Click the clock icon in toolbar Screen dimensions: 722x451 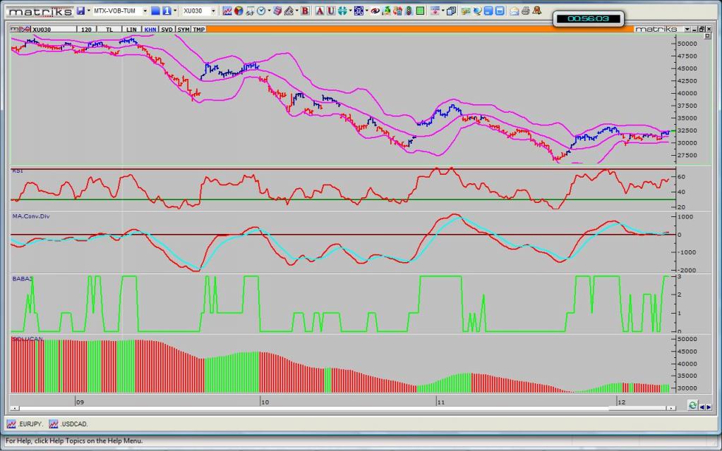[x=261, y=11]
